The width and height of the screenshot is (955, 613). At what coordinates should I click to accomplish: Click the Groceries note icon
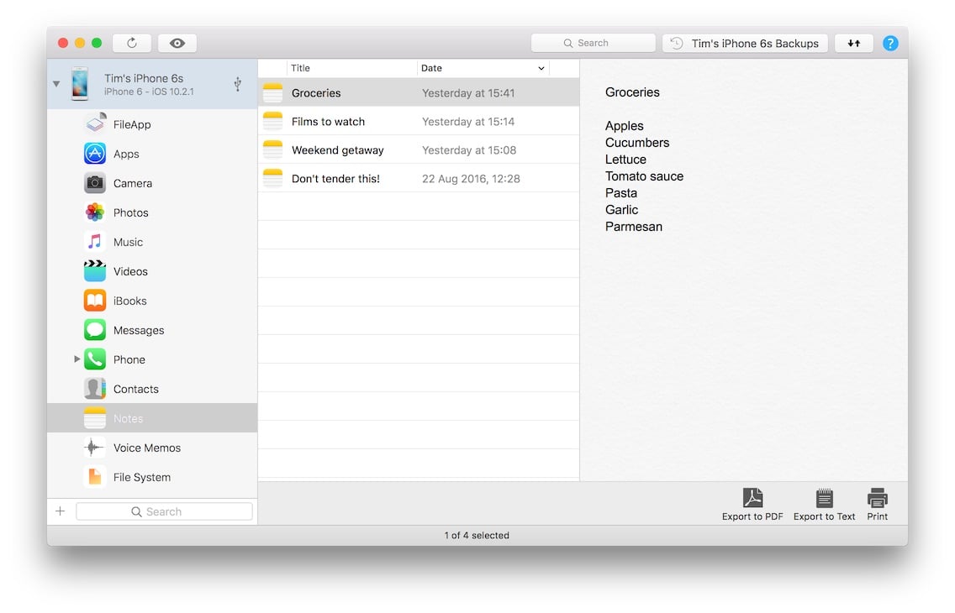[x=273, y=93]
